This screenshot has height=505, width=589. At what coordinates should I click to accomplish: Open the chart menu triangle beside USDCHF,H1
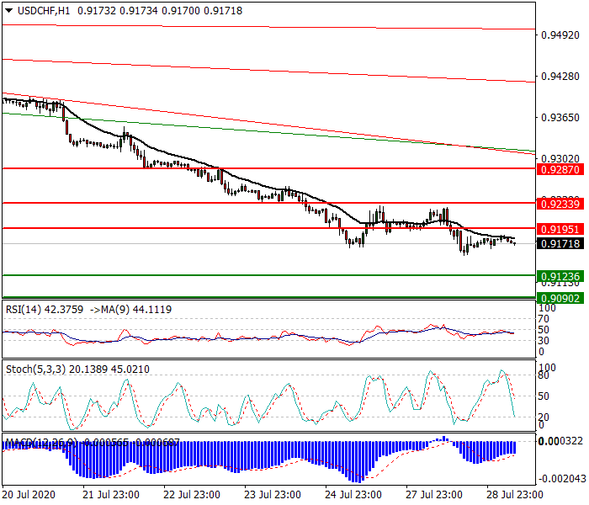(9, 10)
